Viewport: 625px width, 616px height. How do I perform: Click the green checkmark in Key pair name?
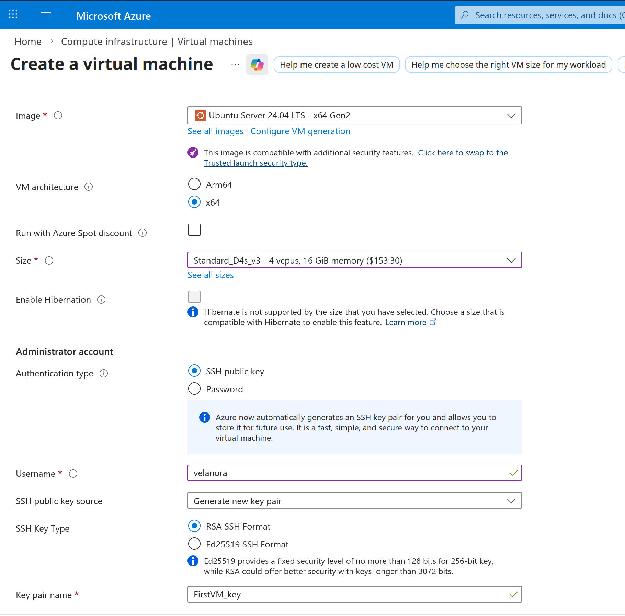[x=513, y=595]
